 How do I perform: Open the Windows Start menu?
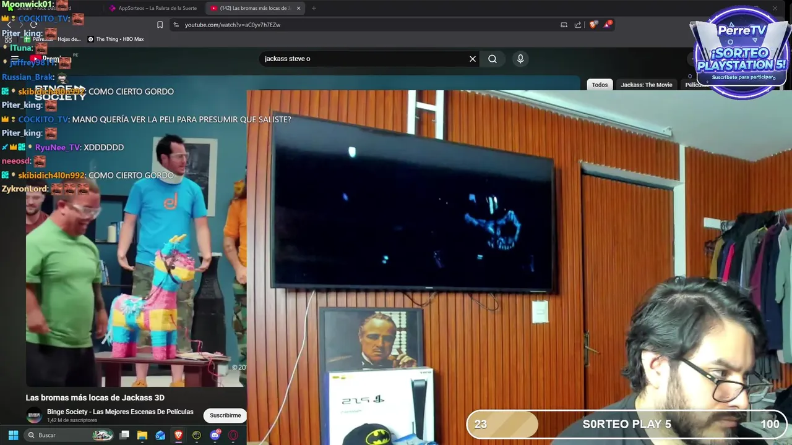tap(13, 435)
